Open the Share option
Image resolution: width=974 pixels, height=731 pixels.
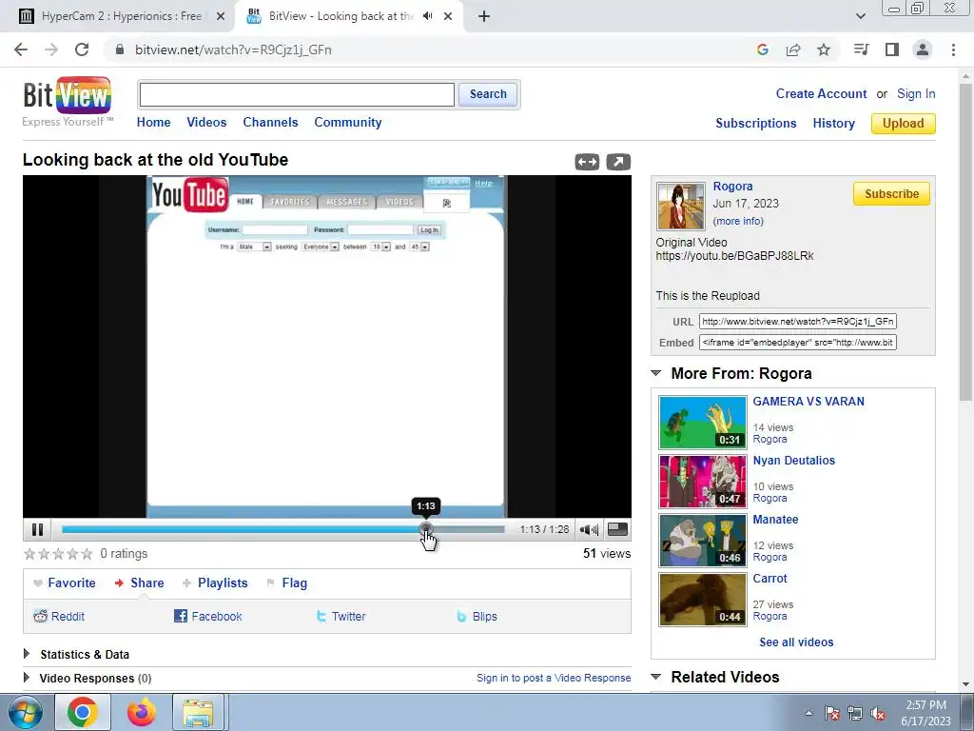pyautogui.click(x=140, y=583)
